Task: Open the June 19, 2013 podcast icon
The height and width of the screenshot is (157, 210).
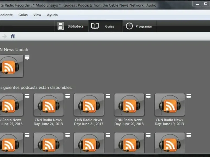Action: click(x=170, y=105)
